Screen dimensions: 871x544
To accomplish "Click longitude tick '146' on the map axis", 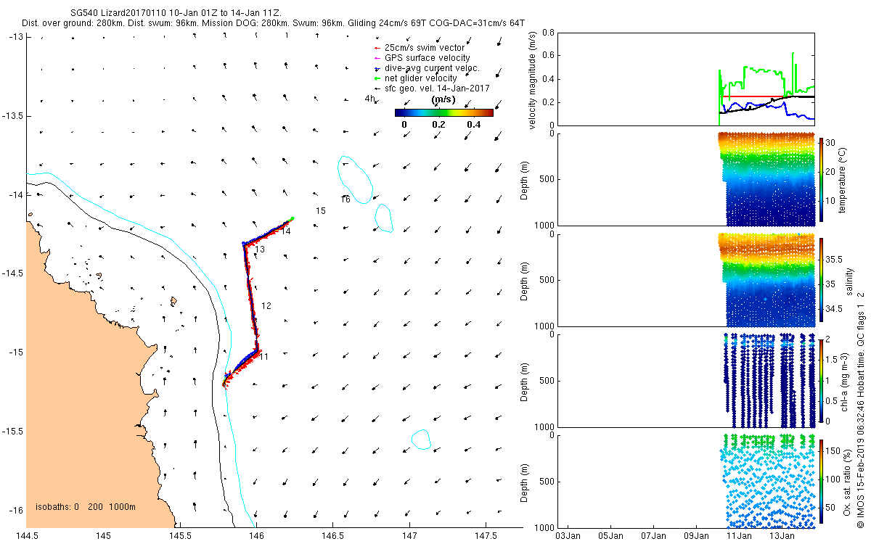I will coord(255,535).
